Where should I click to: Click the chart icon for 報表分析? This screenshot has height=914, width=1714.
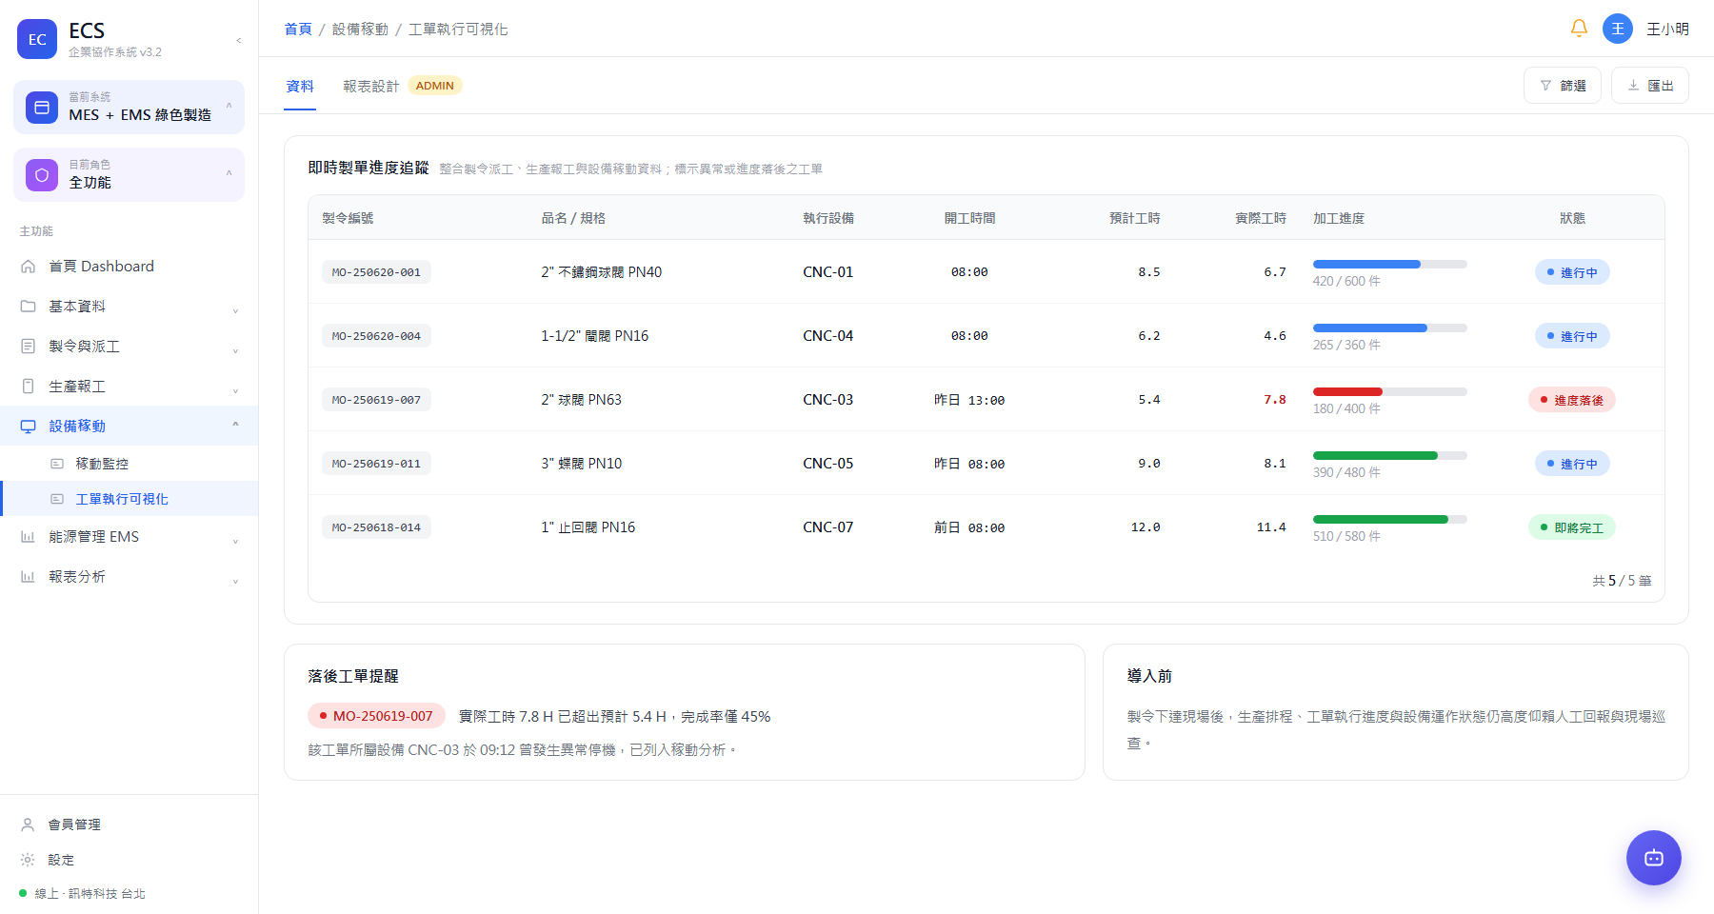pos(29,577)
